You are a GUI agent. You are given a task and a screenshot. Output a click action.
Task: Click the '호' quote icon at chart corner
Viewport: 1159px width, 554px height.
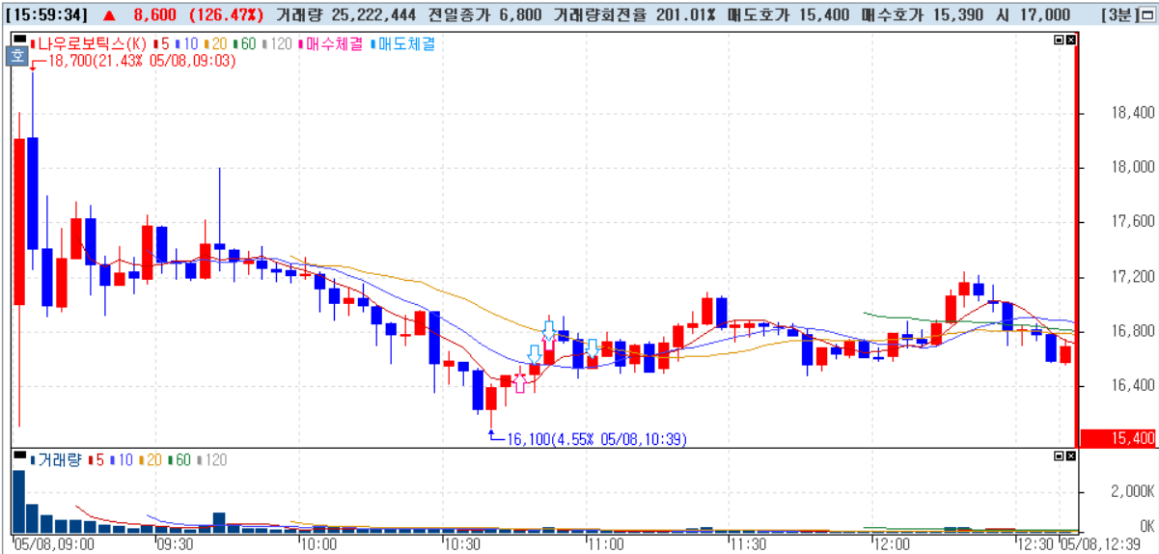click(x=18, y=57)
